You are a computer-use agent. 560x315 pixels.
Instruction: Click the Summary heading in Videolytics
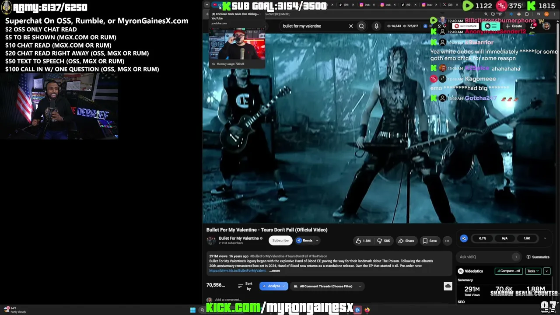point(465,280)
